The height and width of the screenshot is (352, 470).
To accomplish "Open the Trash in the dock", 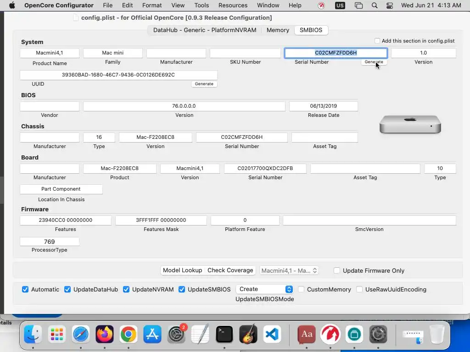I will tap(437, 334).
